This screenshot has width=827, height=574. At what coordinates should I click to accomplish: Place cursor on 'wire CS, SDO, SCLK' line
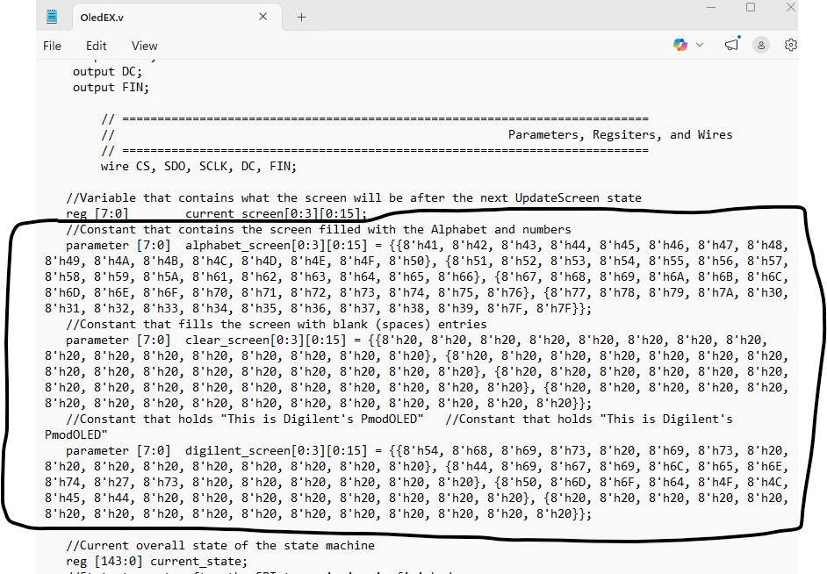pos(198,166)
